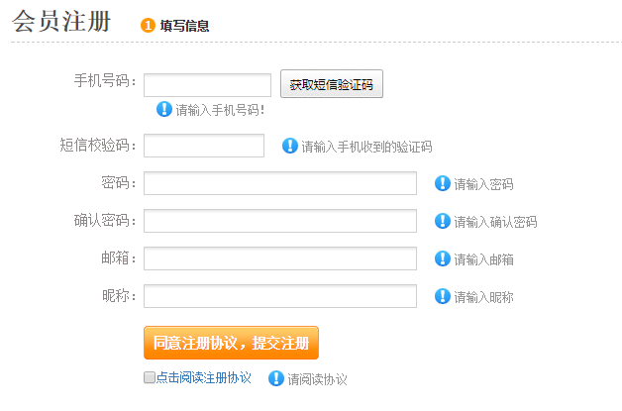Click the info icon beside 请输入昵称
This screenshot has height=411, width=622.
point(443,296)
